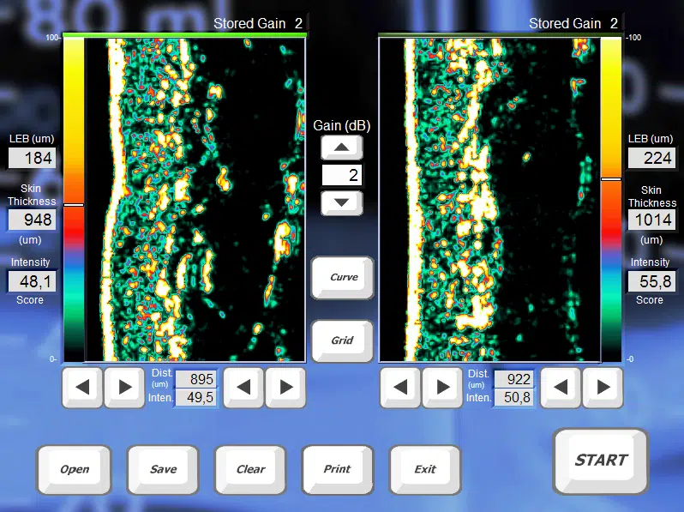Click the Gain (dB) value field

(342, 176)
